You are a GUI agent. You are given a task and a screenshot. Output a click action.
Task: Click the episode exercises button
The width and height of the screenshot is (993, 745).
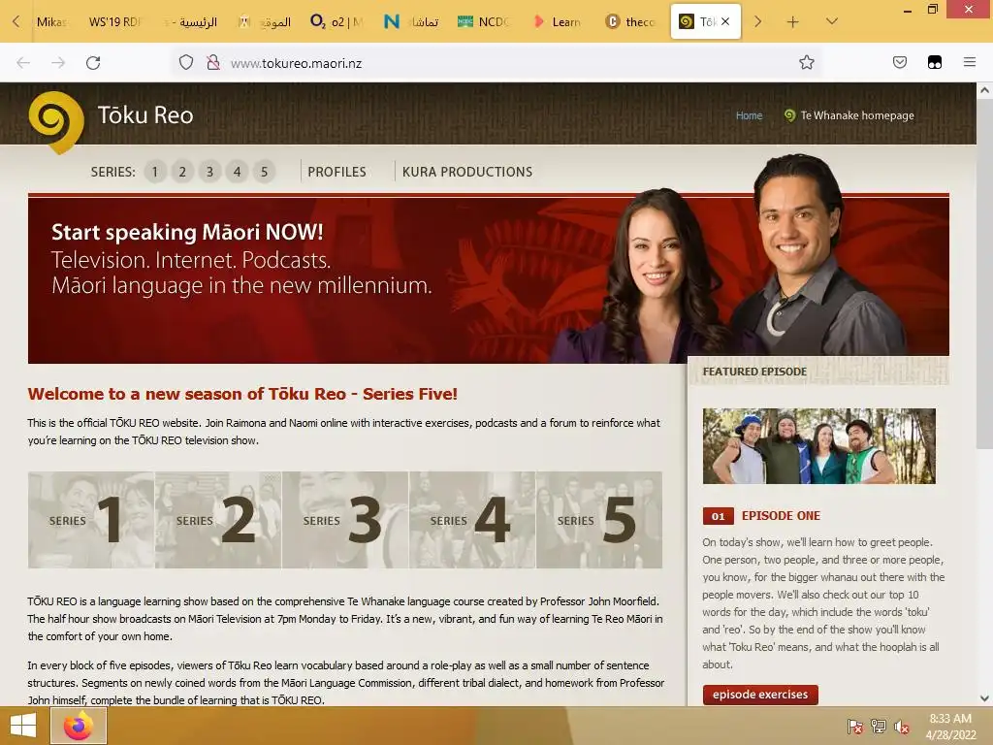tap(760, 695)
